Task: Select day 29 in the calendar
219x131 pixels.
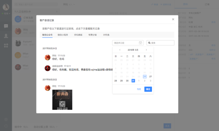Action: click(121, 81)
